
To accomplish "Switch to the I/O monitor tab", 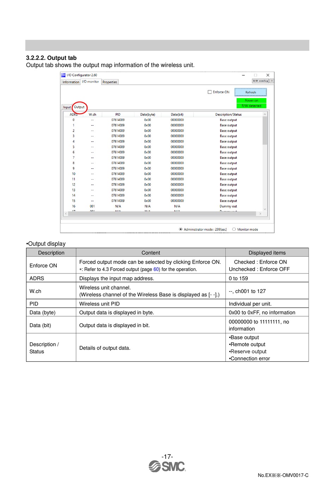I will [91, 82].
